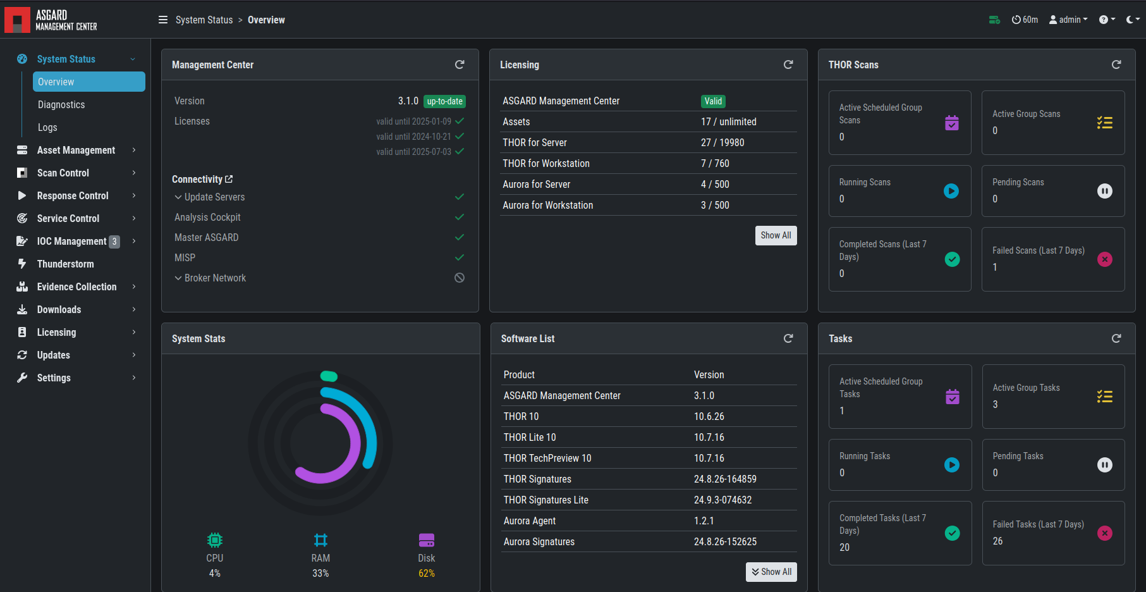Collapse the System Status sidebar section
Viewport: 1146px width, 592px height.
click(x=133, y=59)
